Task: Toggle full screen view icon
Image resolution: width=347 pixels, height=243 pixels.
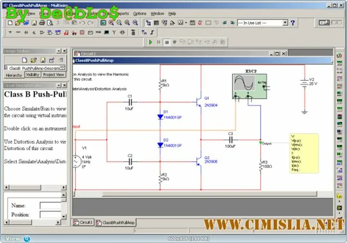Action: [x=103, y=23]
